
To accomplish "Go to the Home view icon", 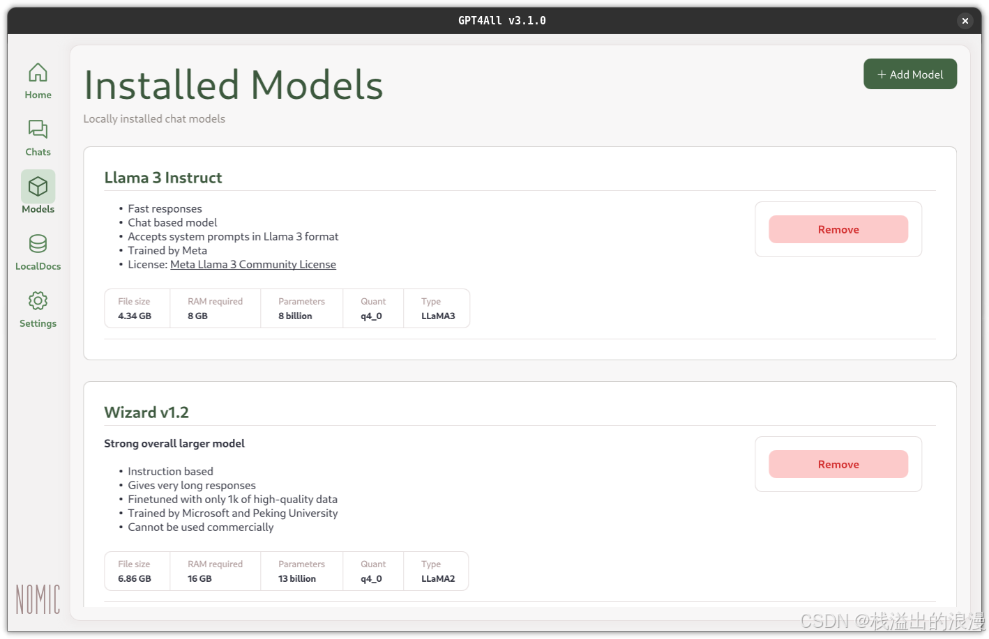I will (x=38, y=72).
